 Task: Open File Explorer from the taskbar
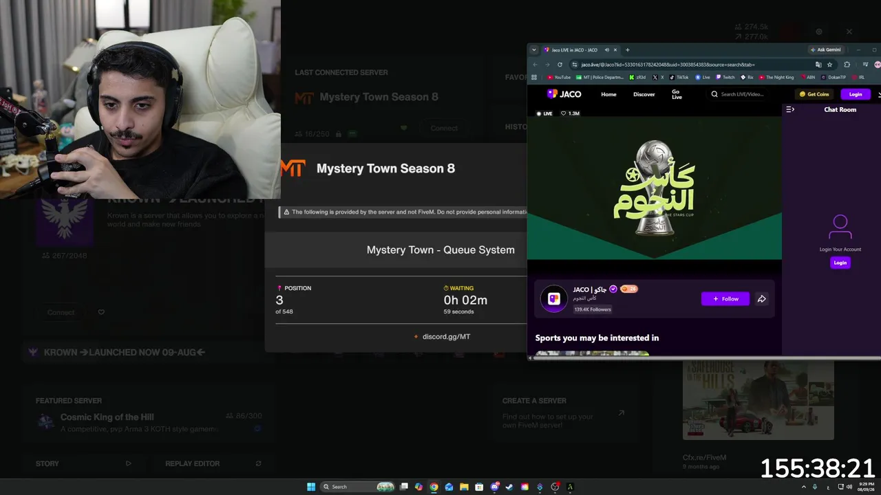(464, 487)
